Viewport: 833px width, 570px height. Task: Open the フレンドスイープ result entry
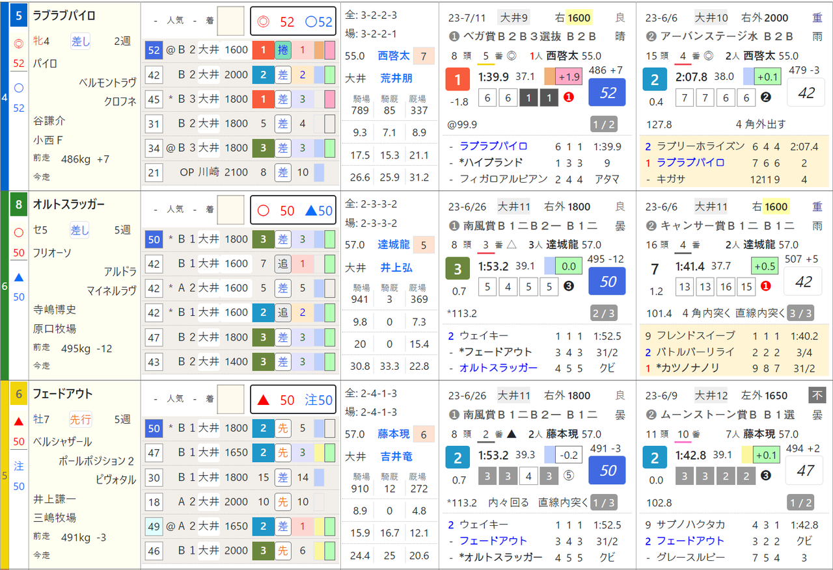tap(696, 335)
